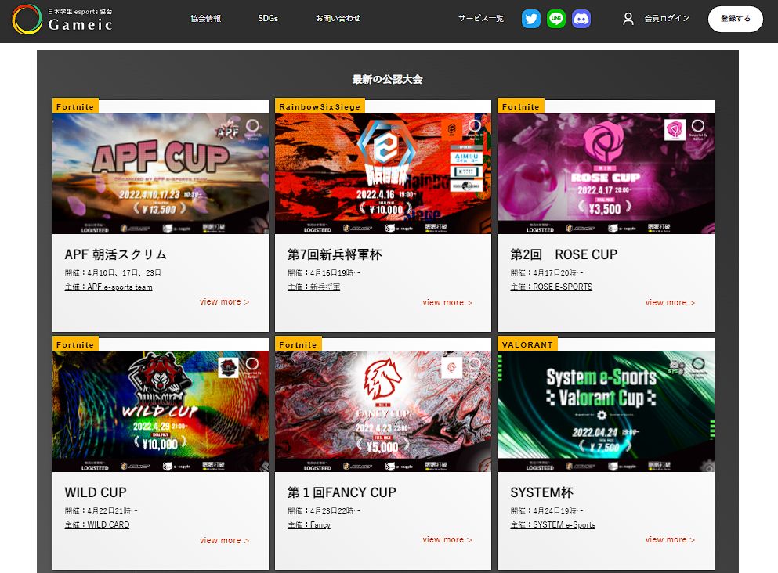Click the title 第2回 ROSE CUP

click(563, 254)
